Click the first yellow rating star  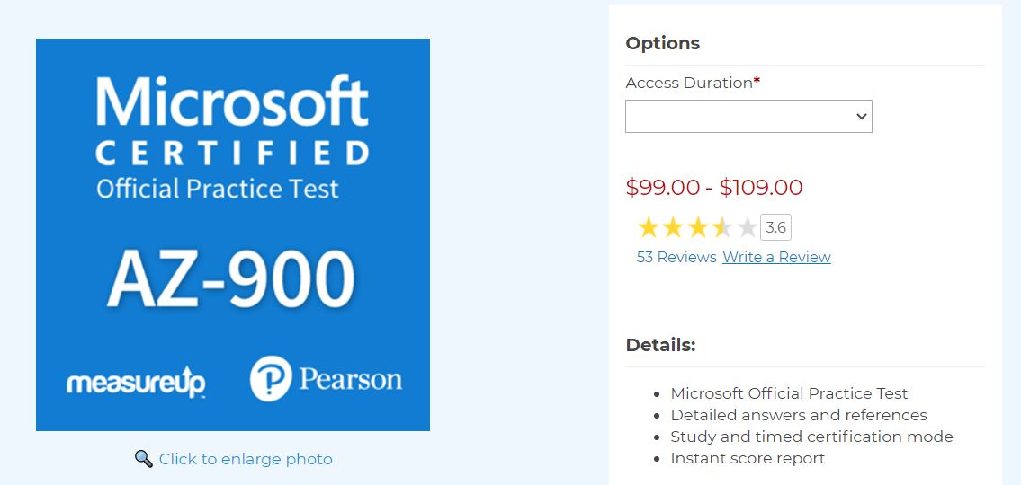coord(649,228)
